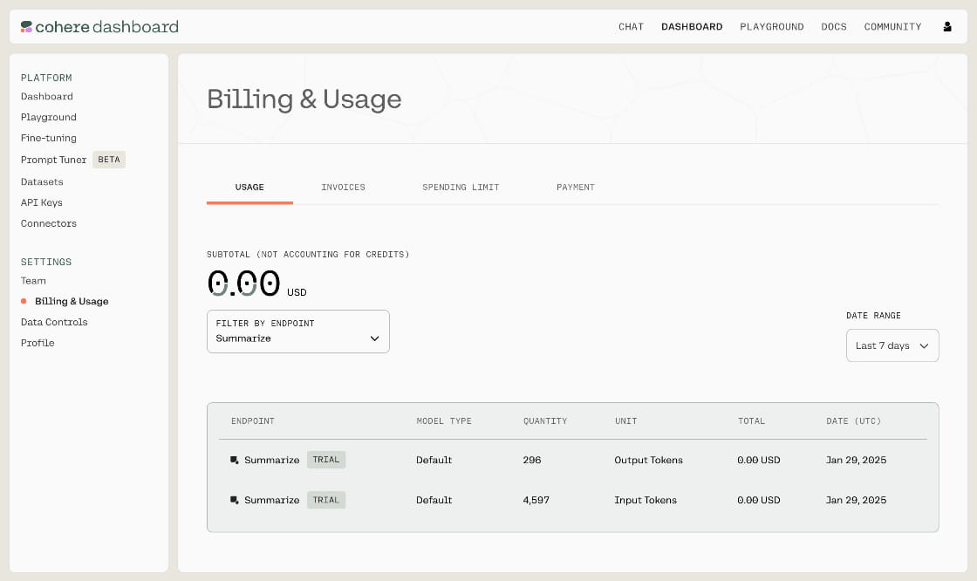Click the Billing & Usage page heading

click(x=304, y=99)
